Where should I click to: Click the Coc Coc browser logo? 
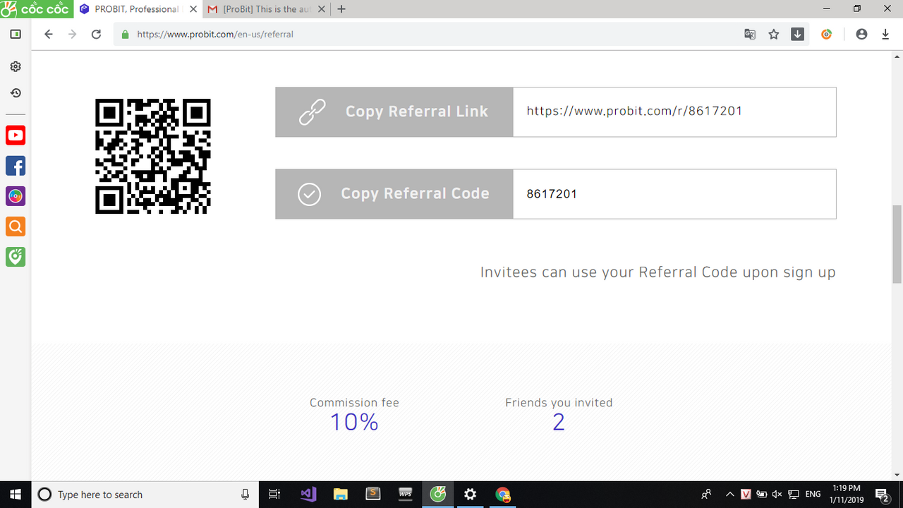pyautogui.click(x=35, y=9)
